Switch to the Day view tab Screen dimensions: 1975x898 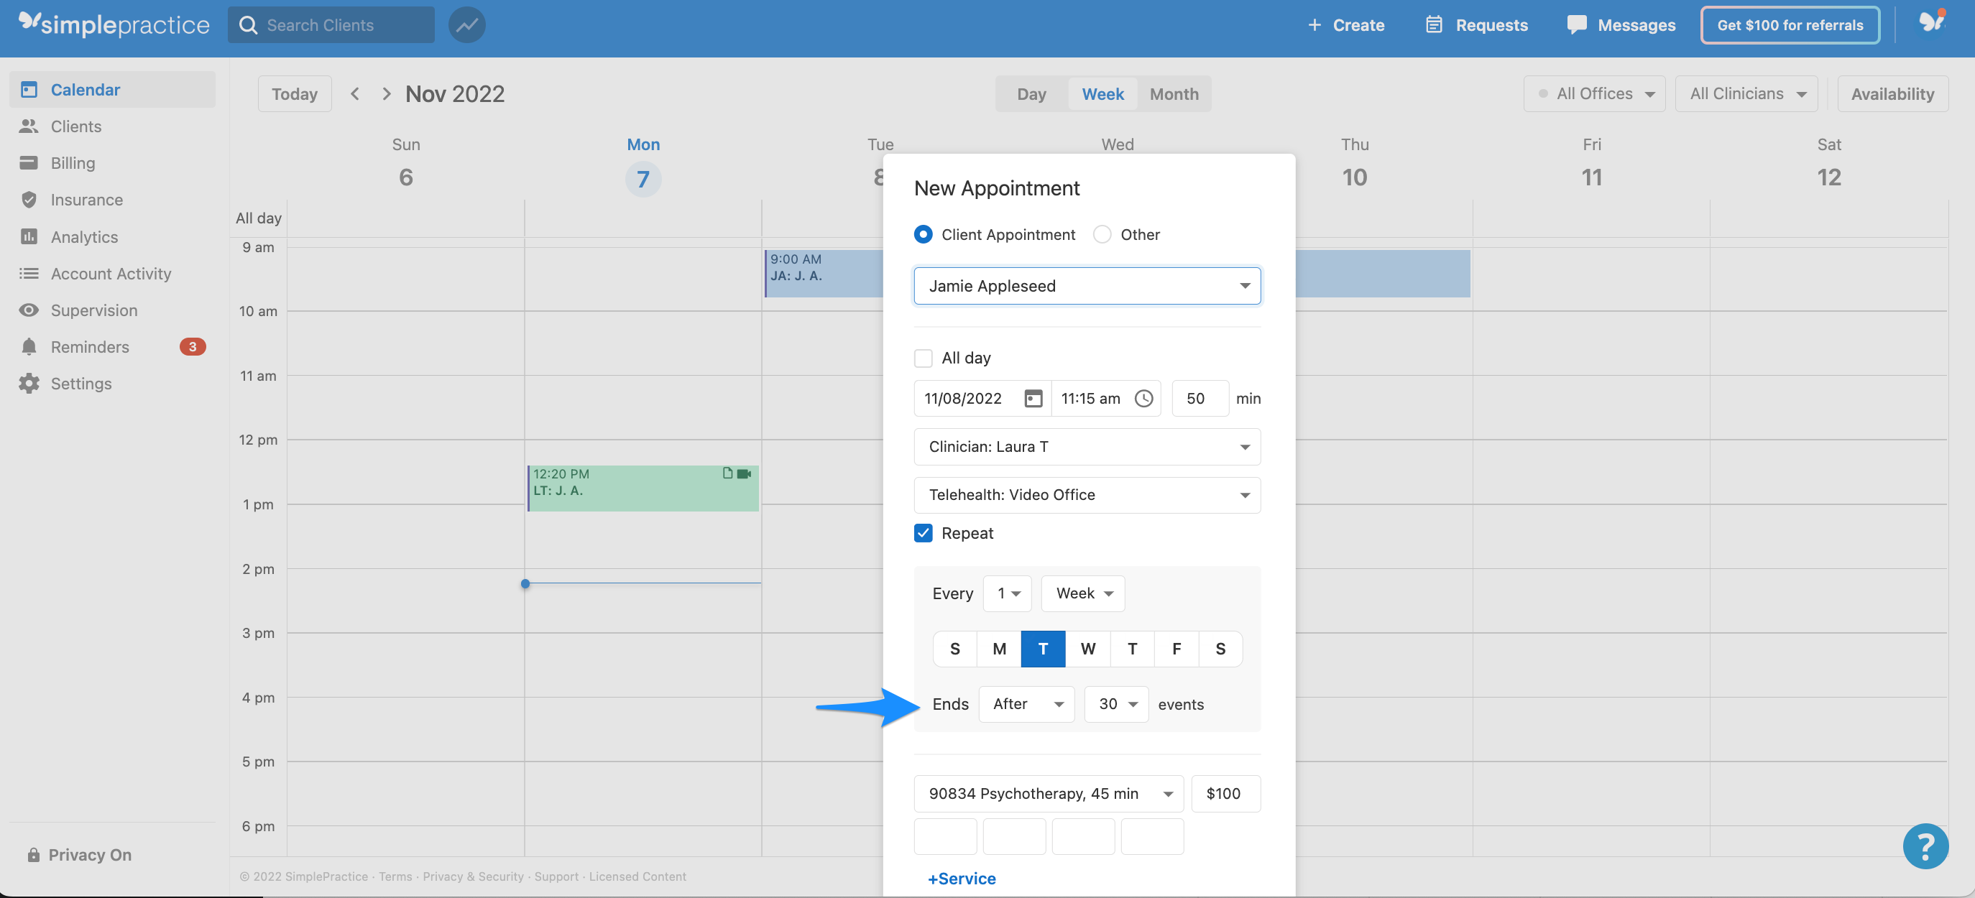tap(1031, 93)
